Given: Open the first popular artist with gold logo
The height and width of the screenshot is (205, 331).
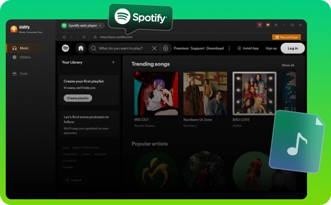Looking at the screenshot, I should pyautogui.click(x=156, y=173).
